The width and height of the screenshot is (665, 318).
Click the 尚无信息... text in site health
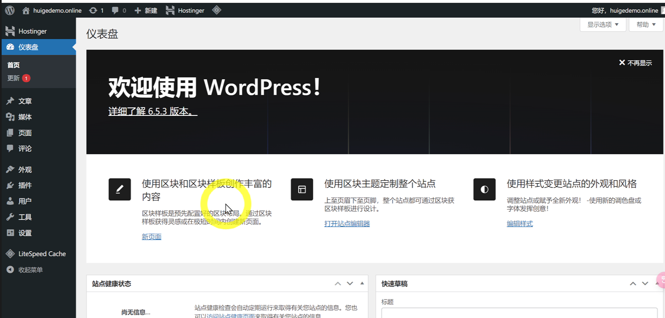pyautogui.click(x=136, y=312)
